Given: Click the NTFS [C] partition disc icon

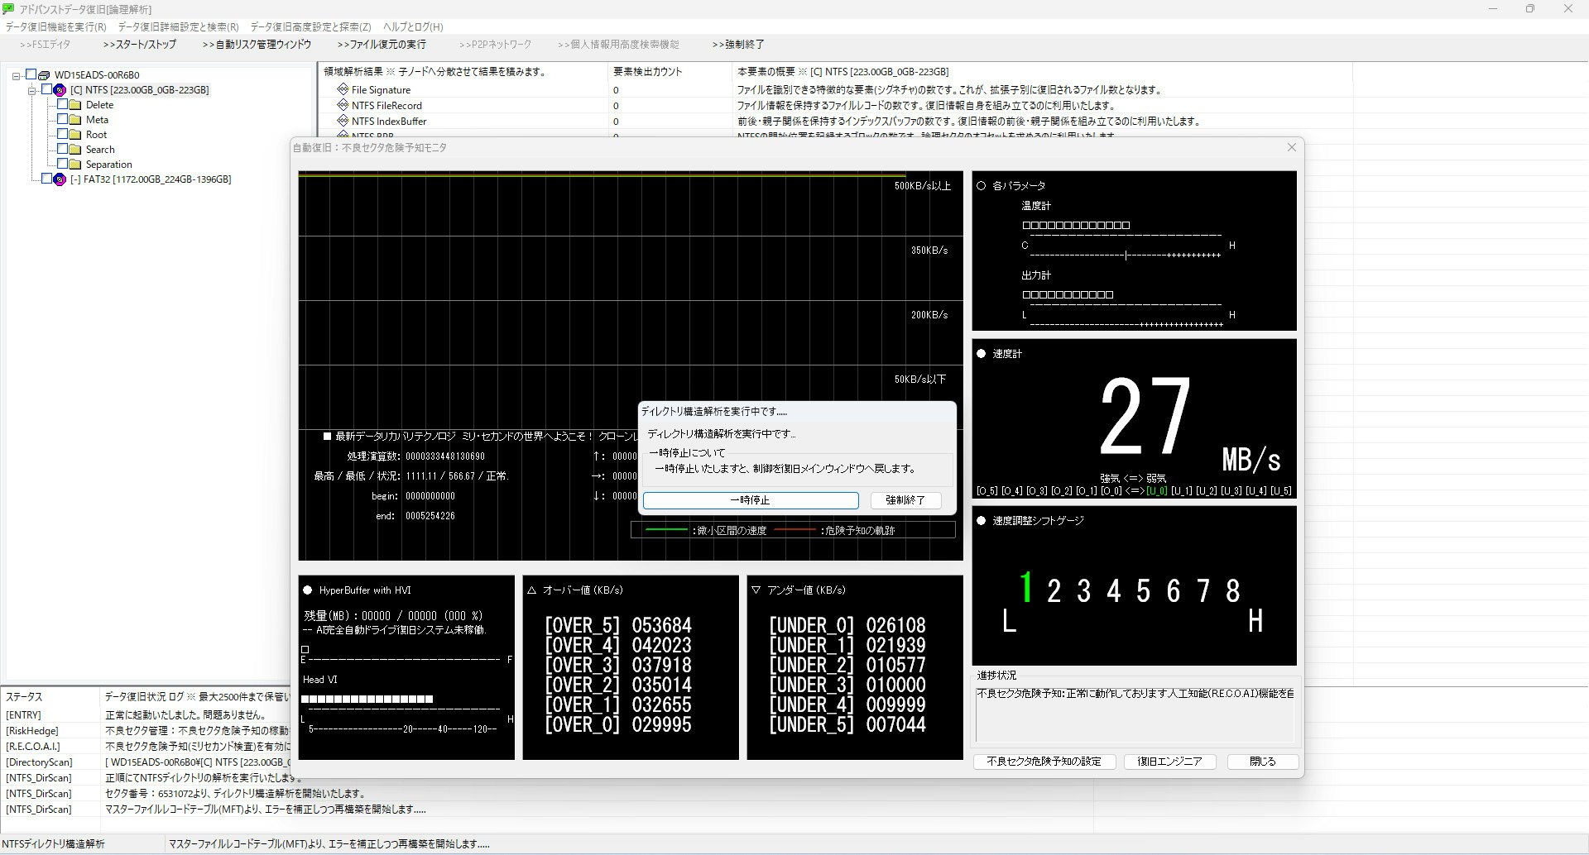Looking at the screenshot, I should click(x=60, y=90).
